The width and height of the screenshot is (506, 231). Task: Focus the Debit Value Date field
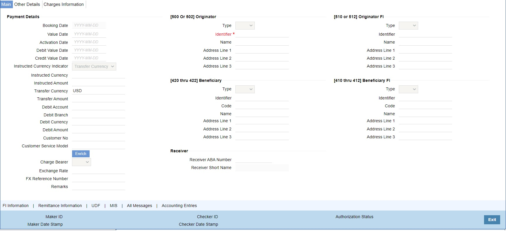(89, 50)
